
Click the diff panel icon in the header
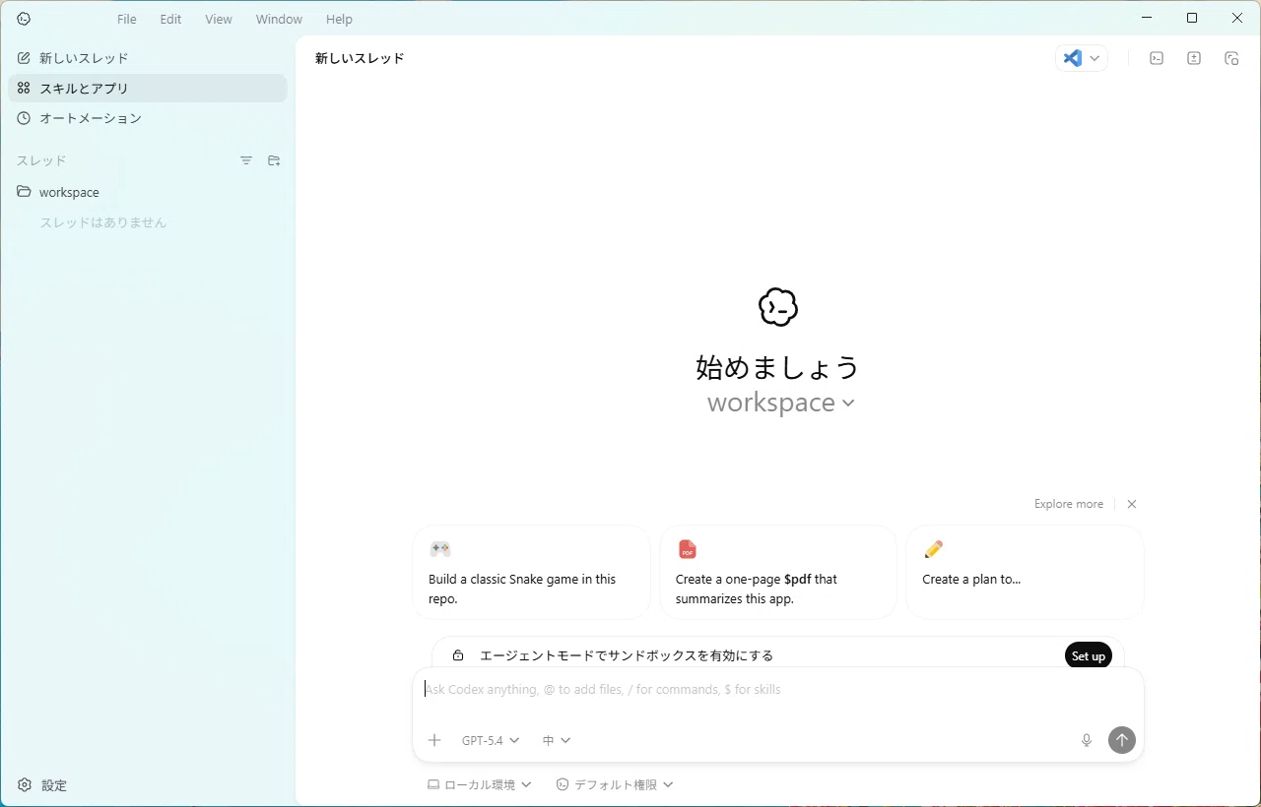pyautogui.click(x=1194, y=58)
